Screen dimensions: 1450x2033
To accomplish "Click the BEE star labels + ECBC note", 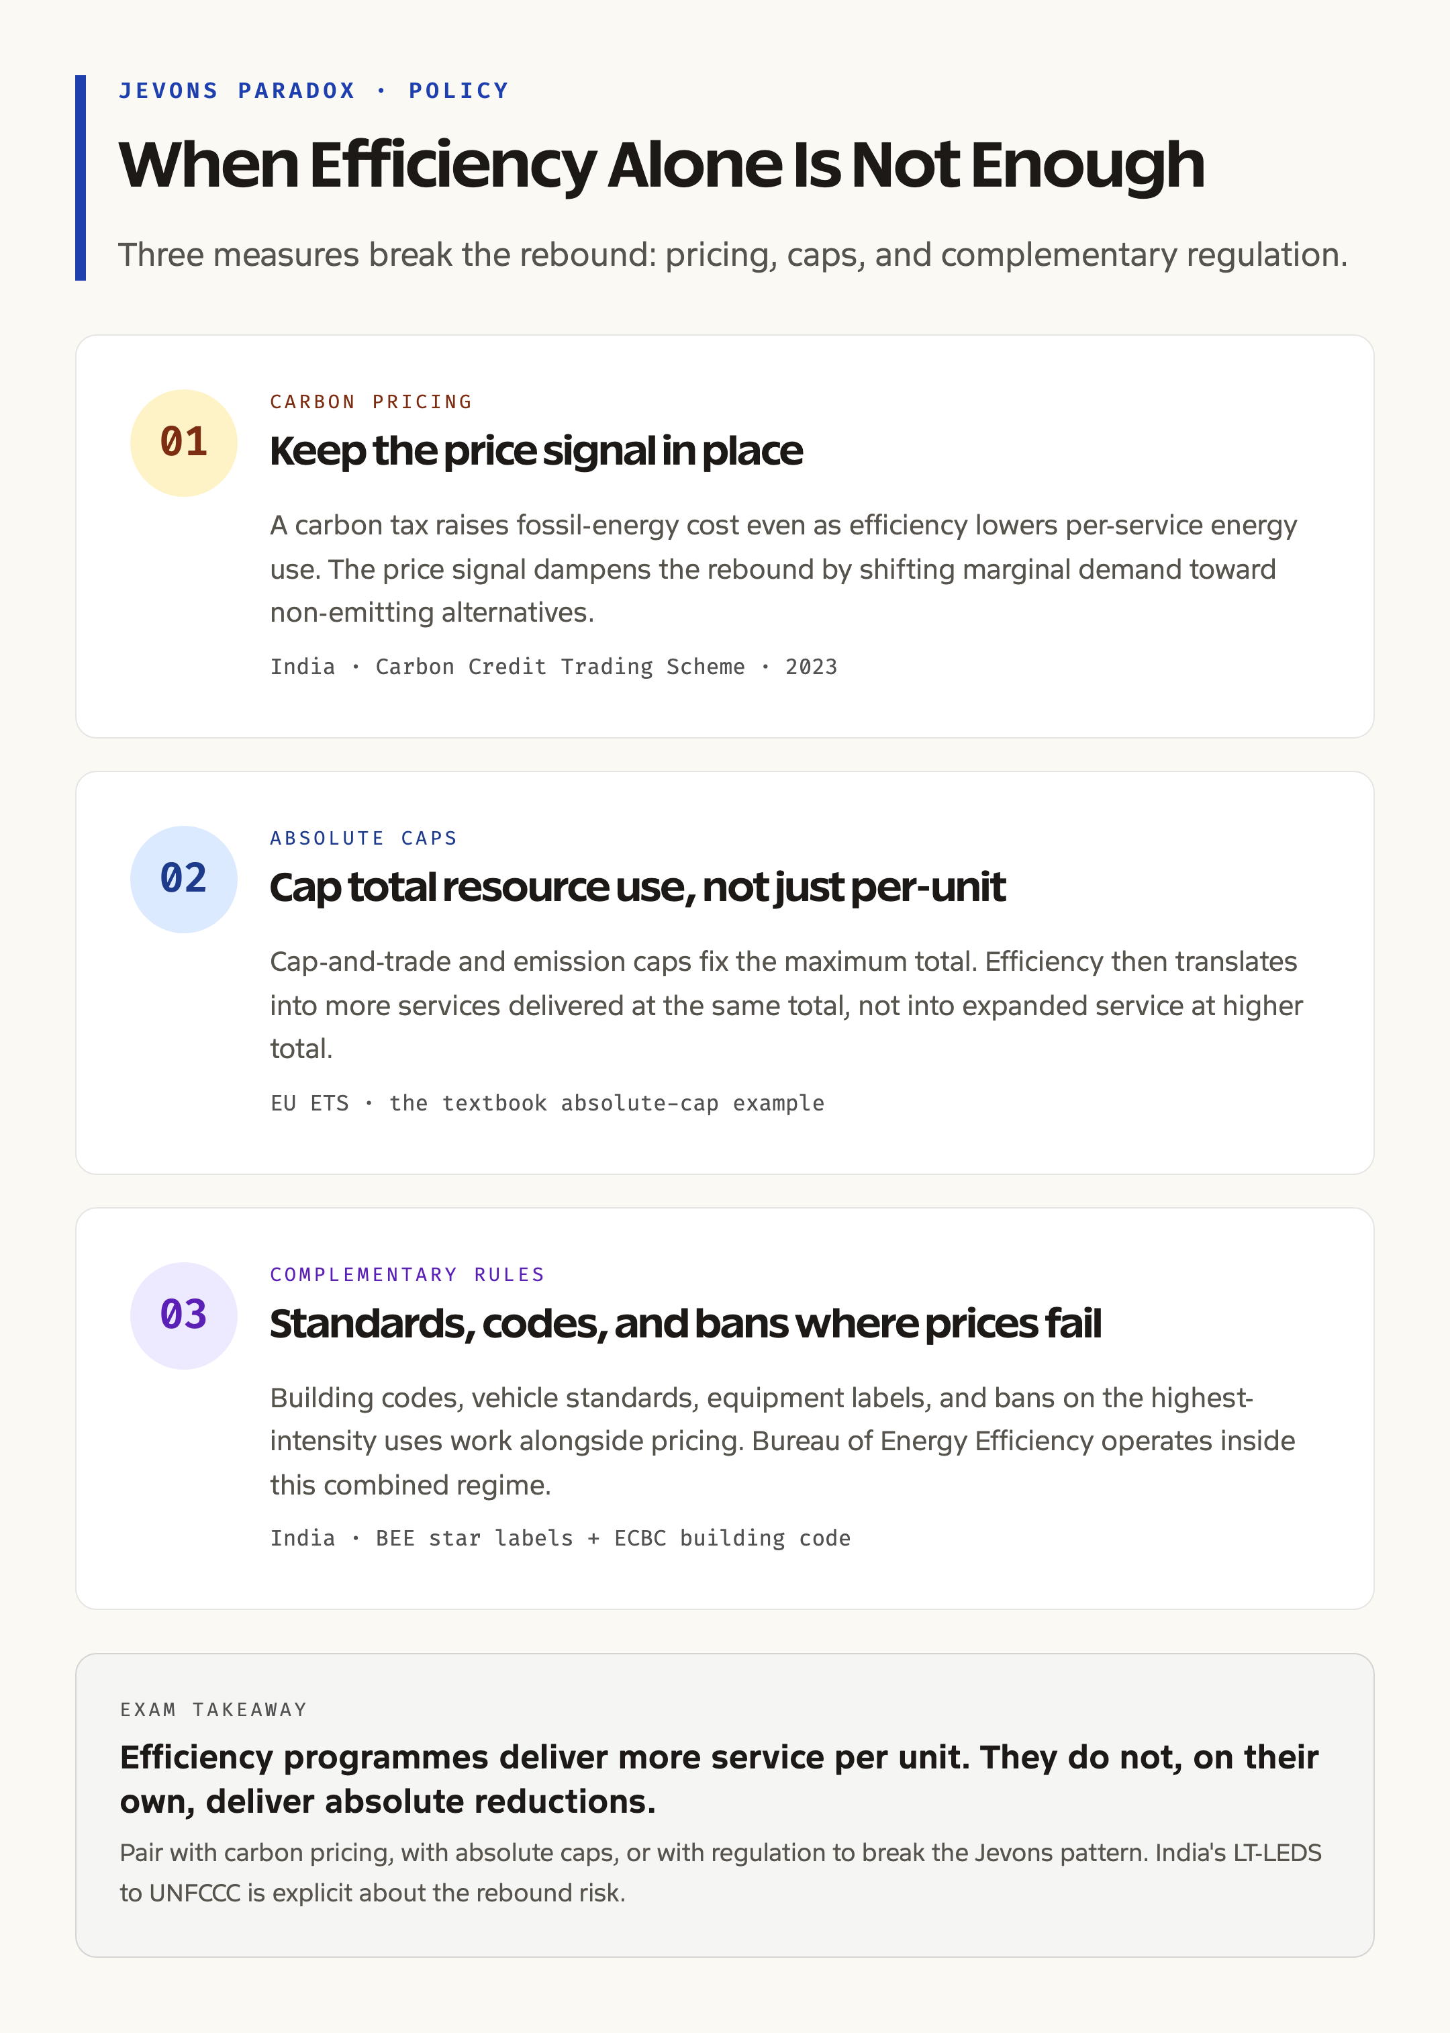I will pos(561,1538).
